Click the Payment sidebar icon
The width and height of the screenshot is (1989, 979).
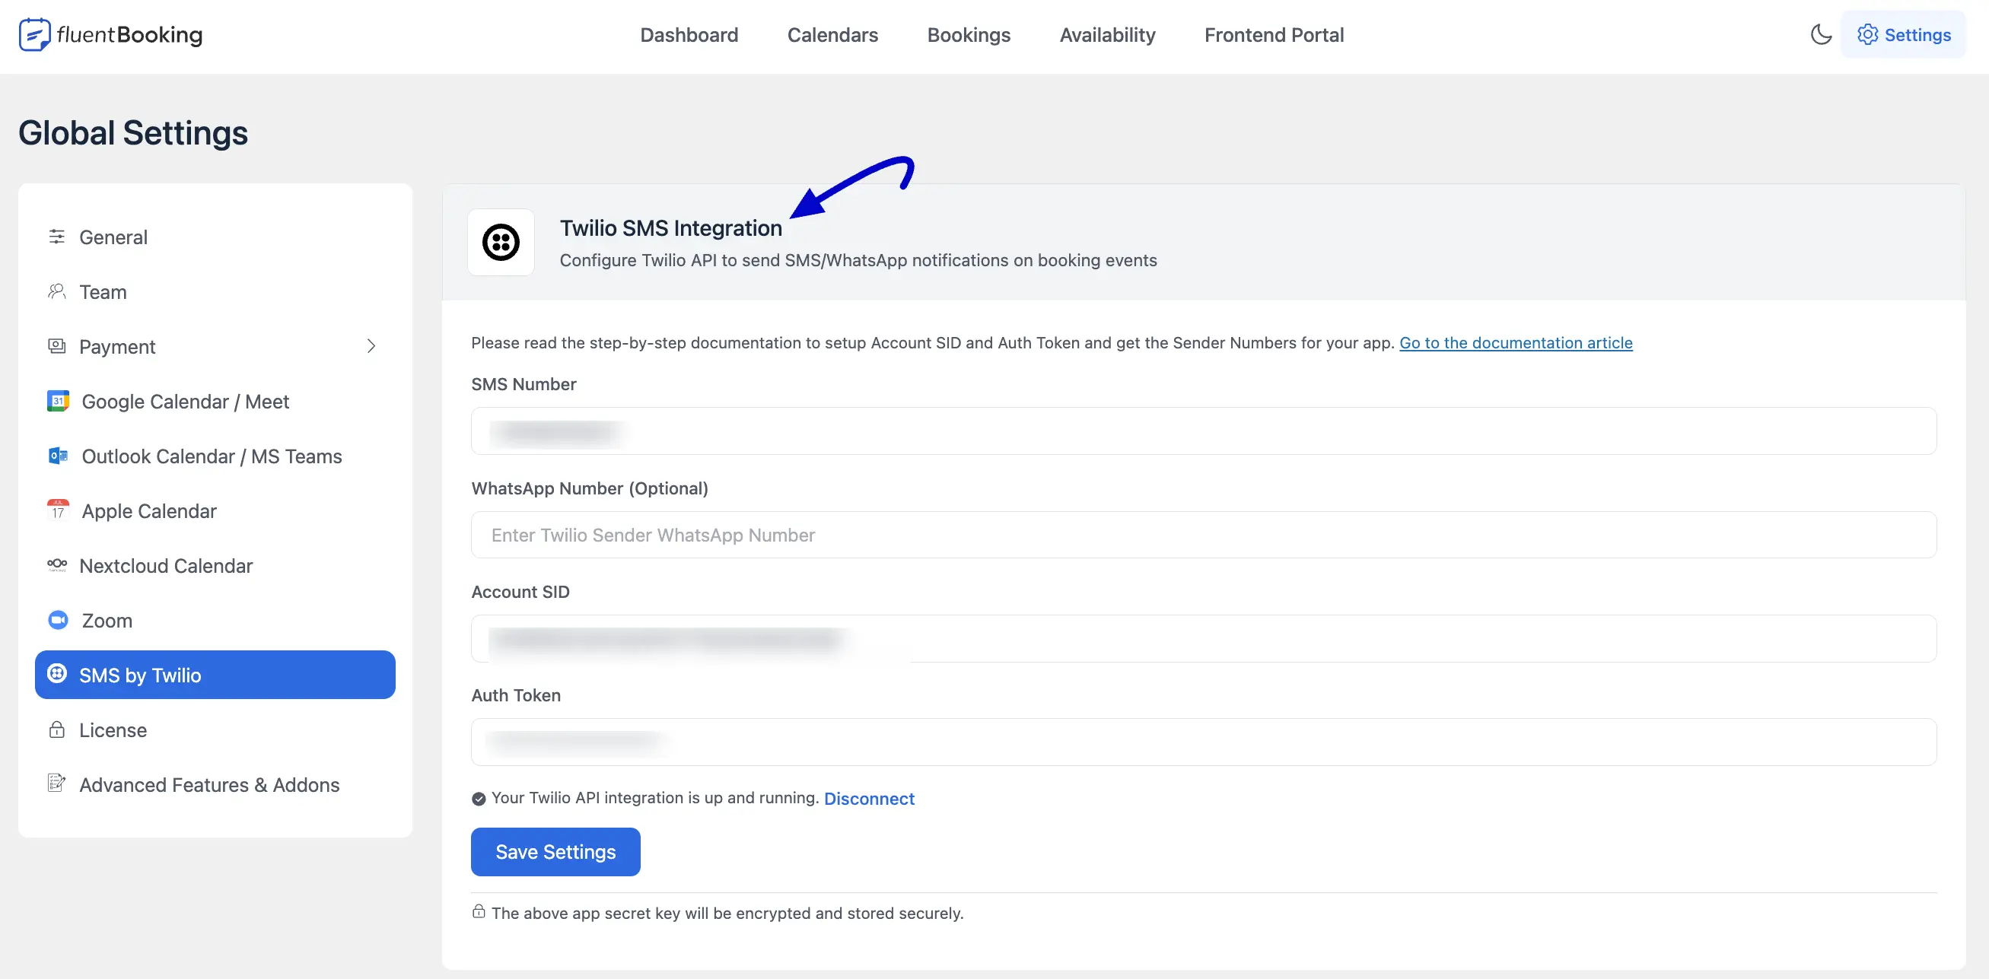pos(56,346)
